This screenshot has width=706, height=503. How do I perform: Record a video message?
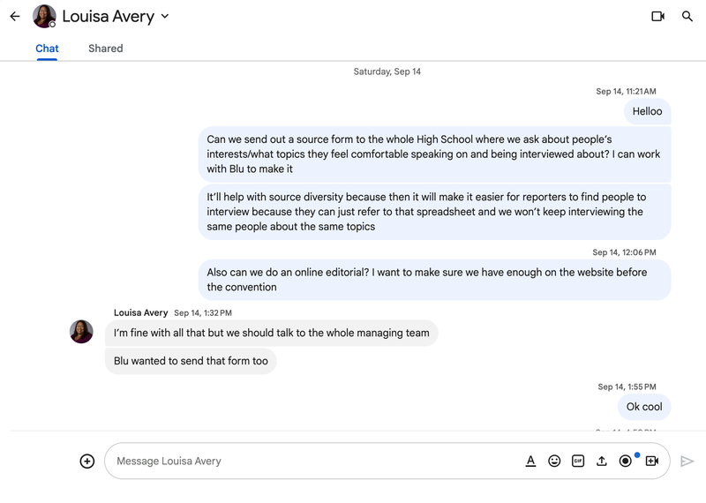(x=626, y=461)
